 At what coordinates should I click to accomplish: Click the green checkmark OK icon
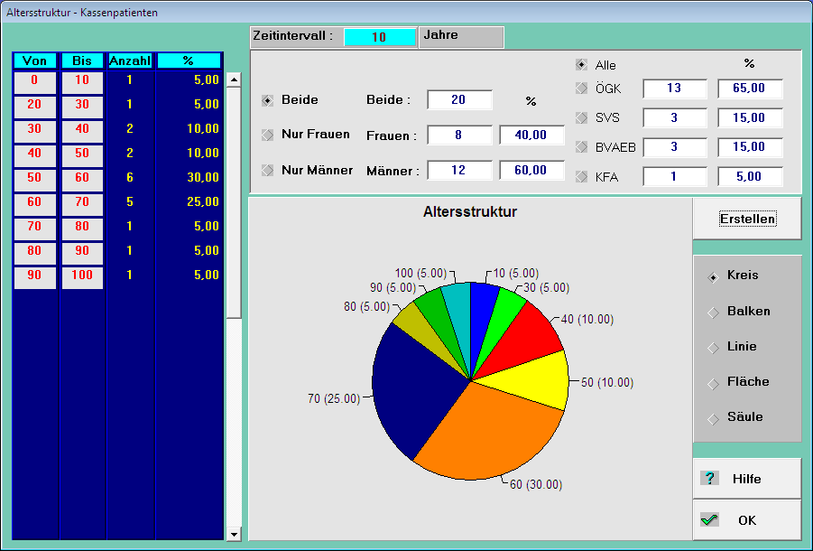click(x=710, y=520)
